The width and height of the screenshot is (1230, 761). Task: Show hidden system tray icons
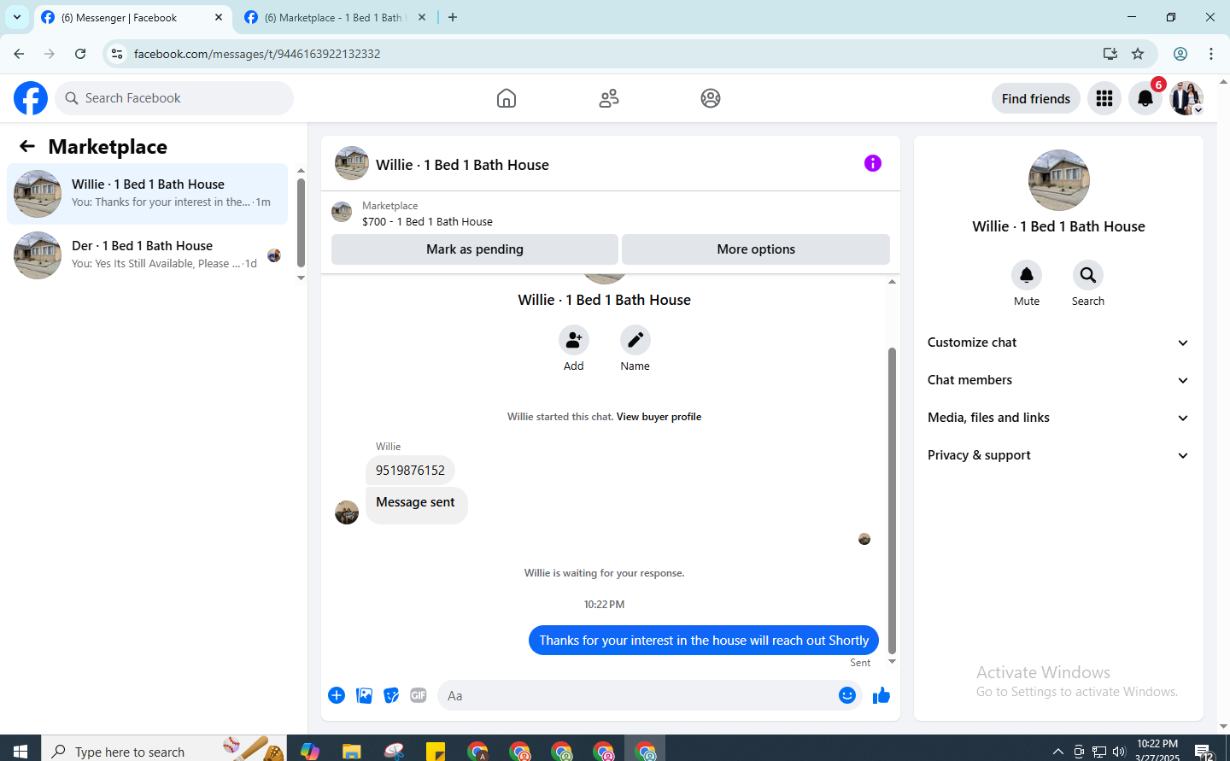pos(1057,752)
